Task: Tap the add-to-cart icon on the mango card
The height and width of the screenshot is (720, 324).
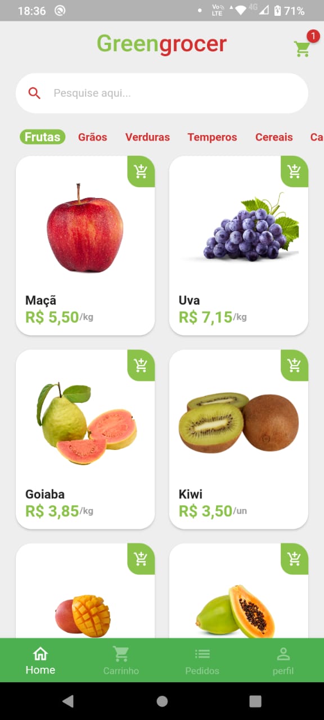Action: click(141, 559)
